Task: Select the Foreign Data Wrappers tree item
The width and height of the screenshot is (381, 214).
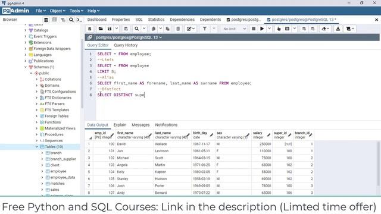Action: tap(52, 49)
